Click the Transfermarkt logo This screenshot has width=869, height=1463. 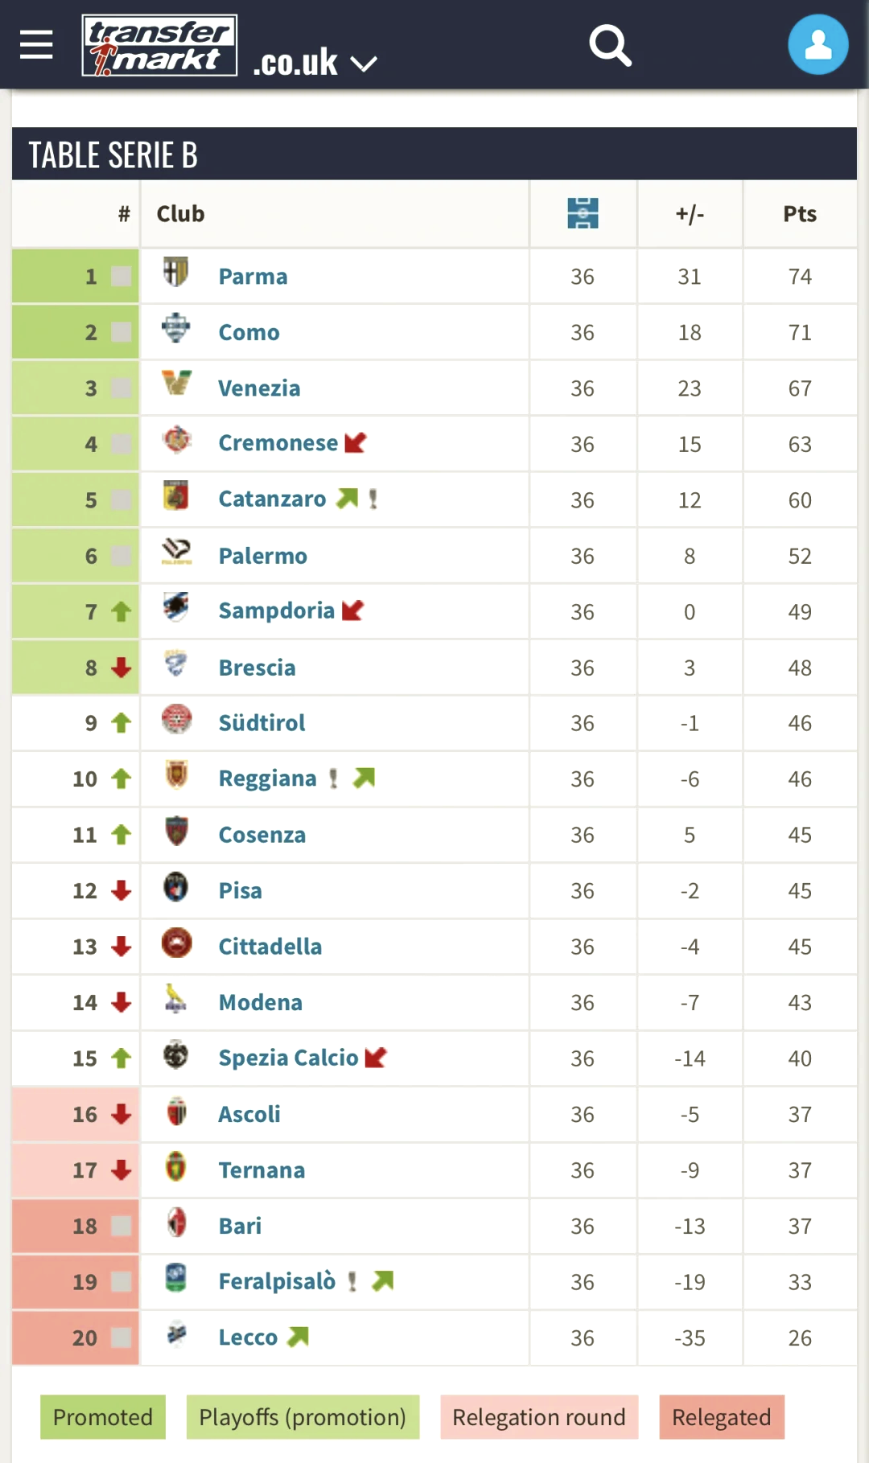[x=159, y=45]
